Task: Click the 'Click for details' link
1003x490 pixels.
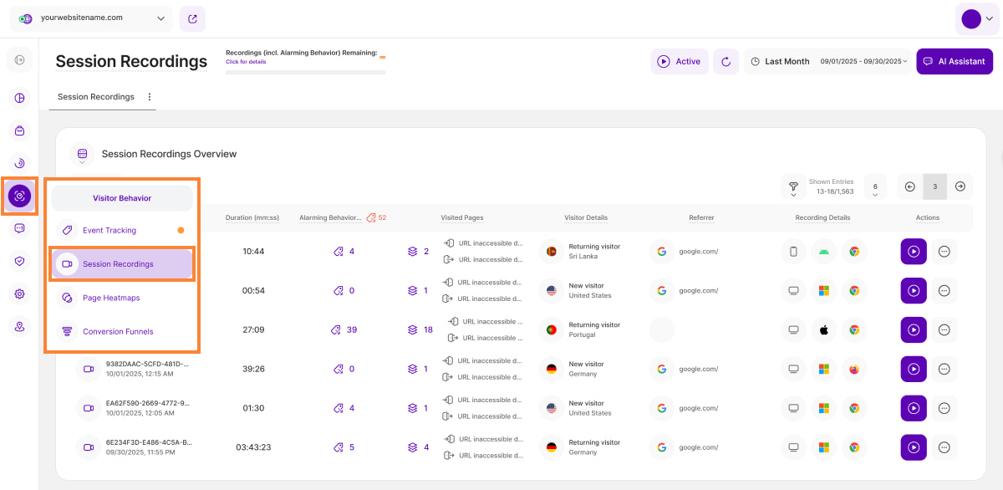Action: tap(246, 62)
